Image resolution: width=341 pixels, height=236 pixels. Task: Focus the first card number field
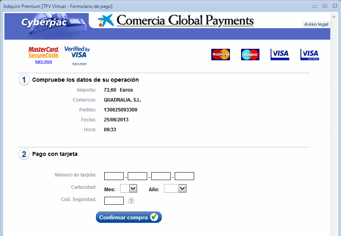[114, 176]
